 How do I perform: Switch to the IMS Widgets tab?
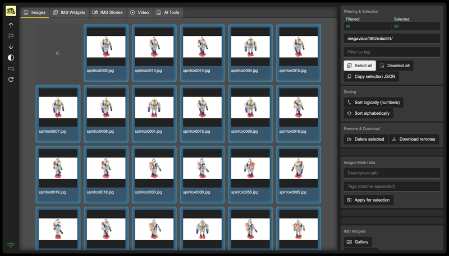[x=69, y=12]
